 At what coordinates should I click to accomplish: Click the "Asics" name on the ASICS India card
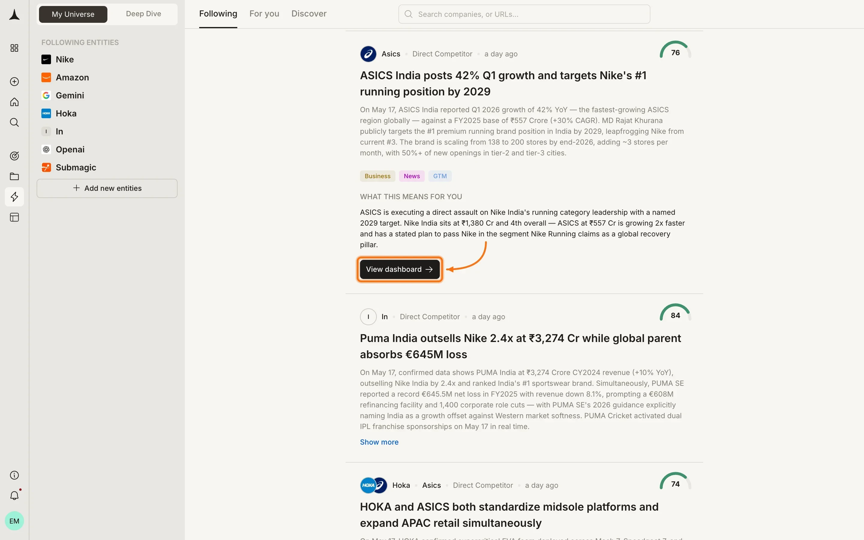click(391, 54)
